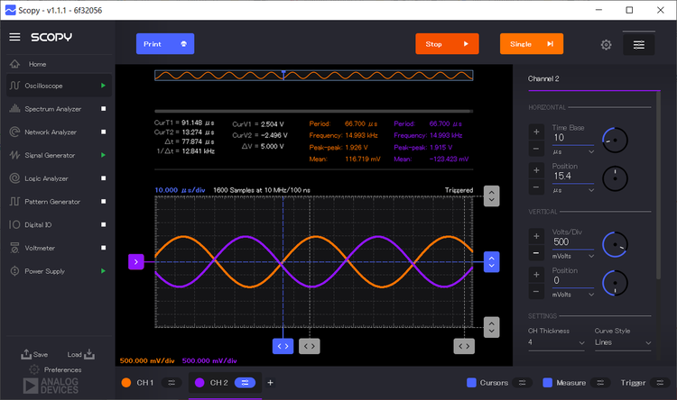Load a session with Load button

pyautogui.click(x=80, y=354)
